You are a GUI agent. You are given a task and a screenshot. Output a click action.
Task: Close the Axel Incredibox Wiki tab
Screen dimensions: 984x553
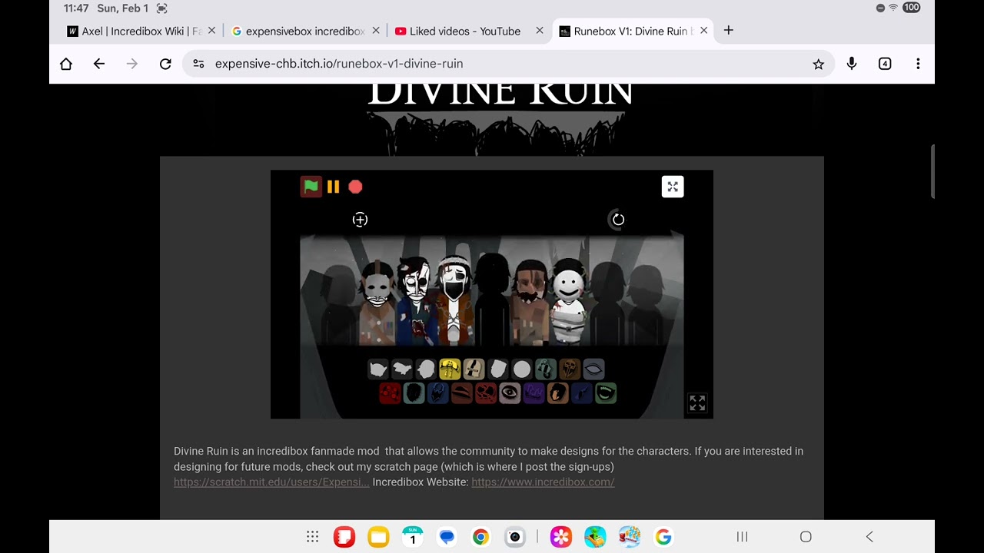(x=212, y=31)
